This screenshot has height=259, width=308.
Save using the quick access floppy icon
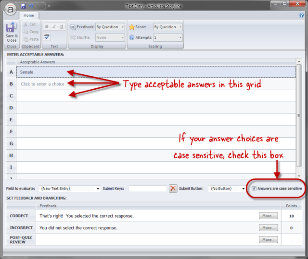[23, 6]
